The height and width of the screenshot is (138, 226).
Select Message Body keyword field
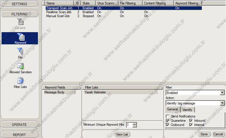point(60,92)
